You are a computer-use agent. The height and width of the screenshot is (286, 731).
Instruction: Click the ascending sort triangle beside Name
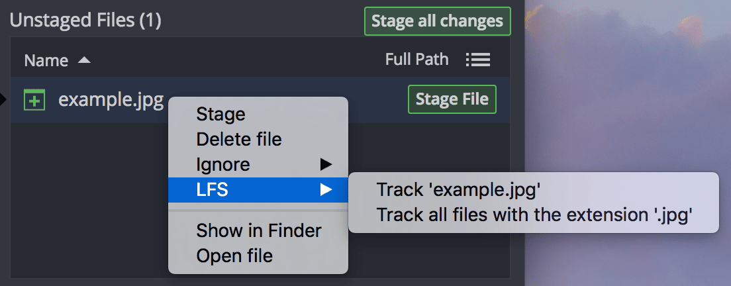tap(84, 60)
